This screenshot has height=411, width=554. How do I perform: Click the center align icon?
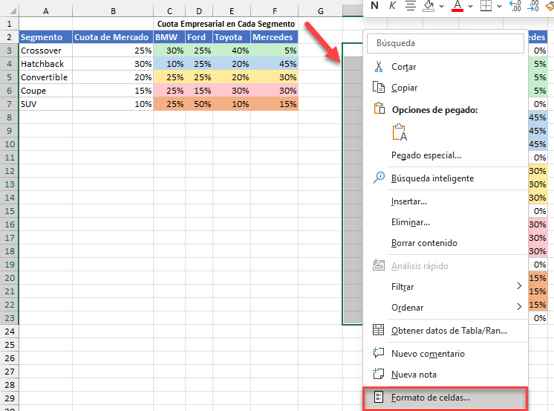(x=410, y=5)
